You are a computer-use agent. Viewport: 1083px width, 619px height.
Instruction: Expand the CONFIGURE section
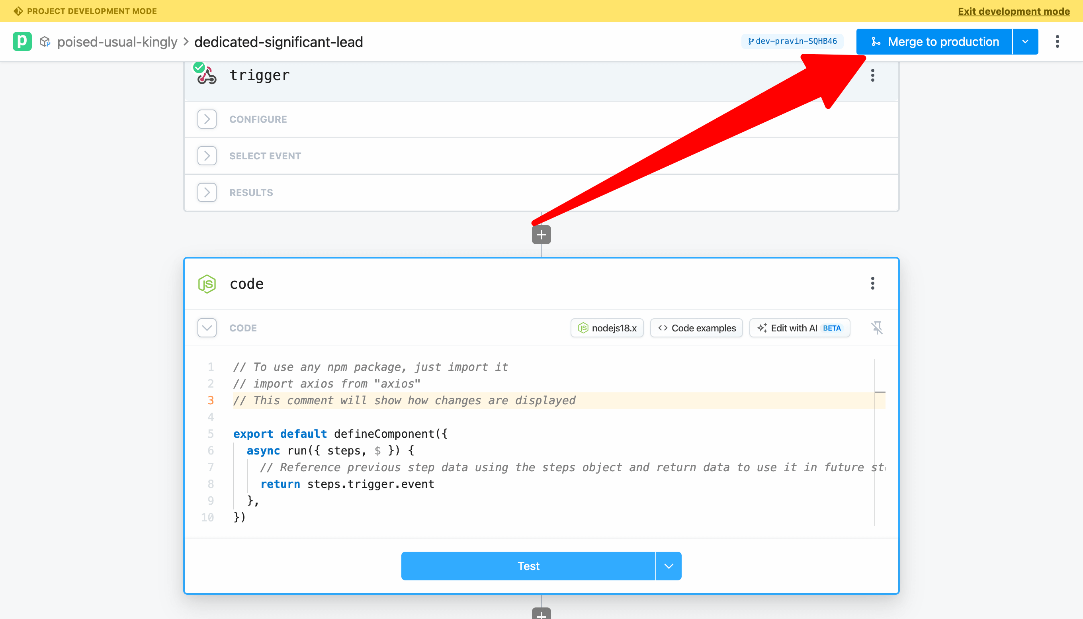click(x=207, y=119)
